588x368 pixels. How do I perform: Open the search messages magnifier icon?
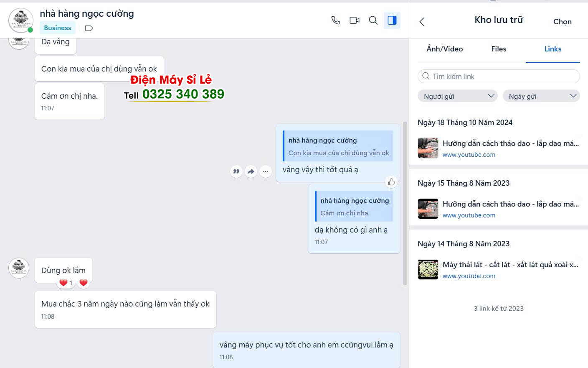pos(373,20)
